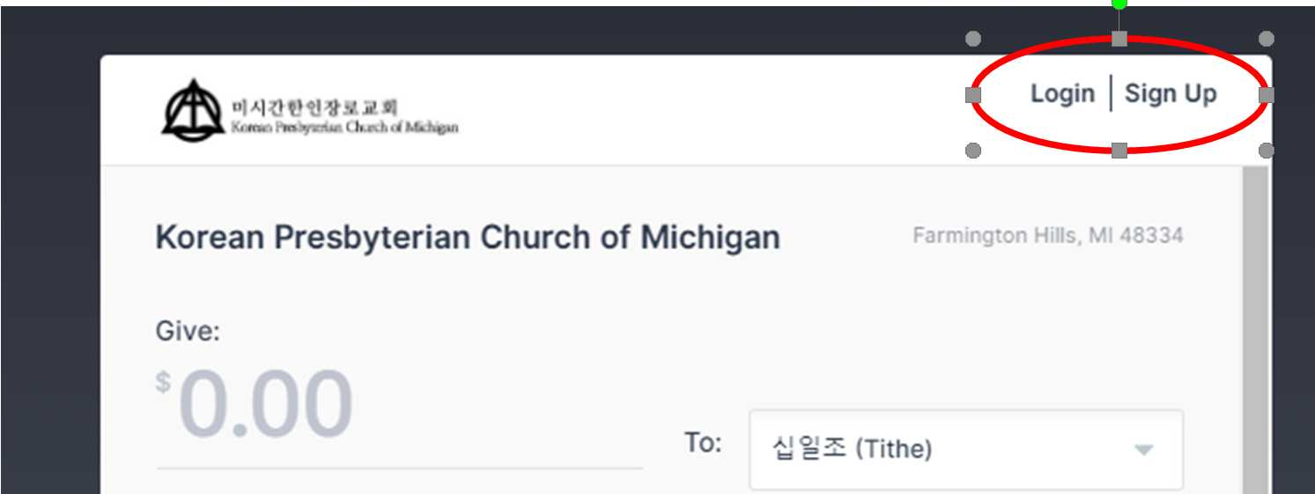
Task: Click the bottom-middle square handle of ellipse
Action: (1119, 151)
